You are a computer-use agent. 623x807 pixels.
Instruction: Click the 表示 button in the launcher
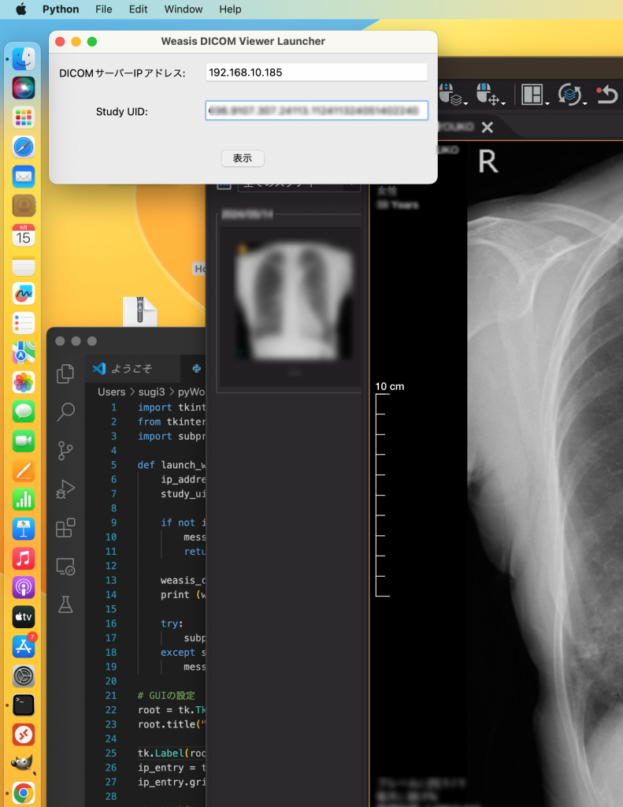243,158
